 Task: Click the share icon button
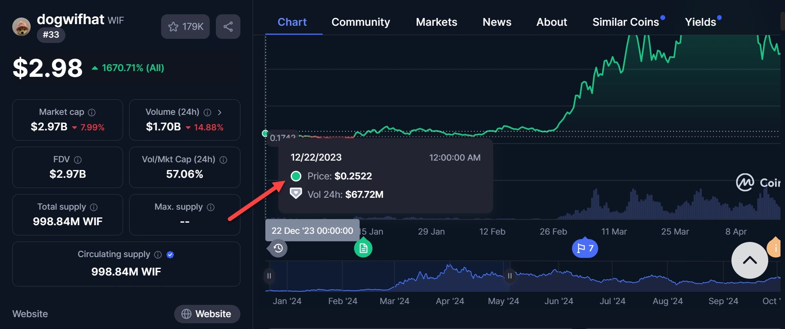pyautogui.click(x=228, y=27)
